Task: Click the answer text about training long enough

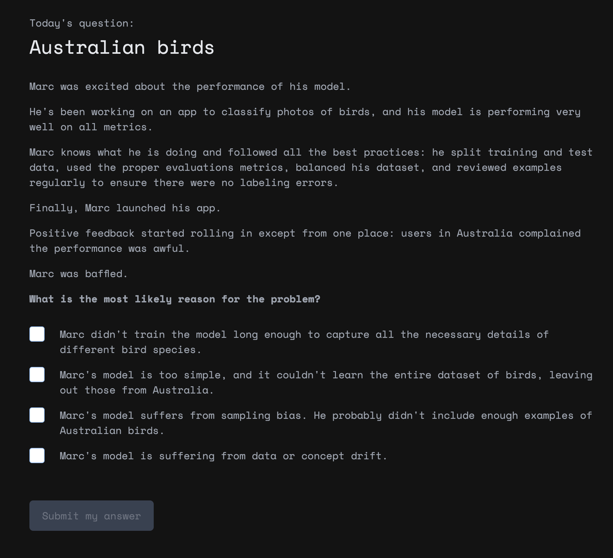Action: pyautogui.click(x=304, y=342)
